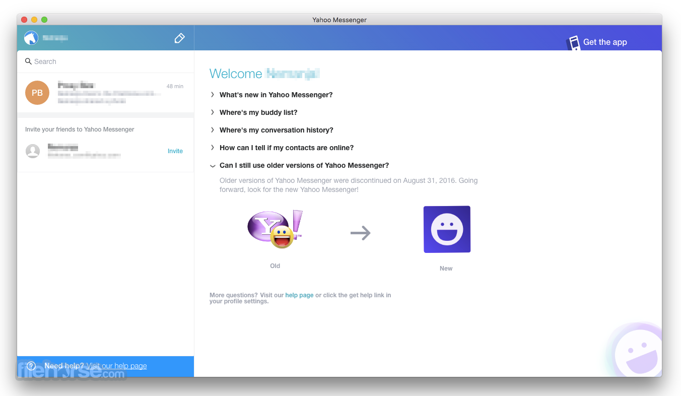Click the smiley face in bottom corner
Viewport: 681px width, 396px height.
click(638, 353)
